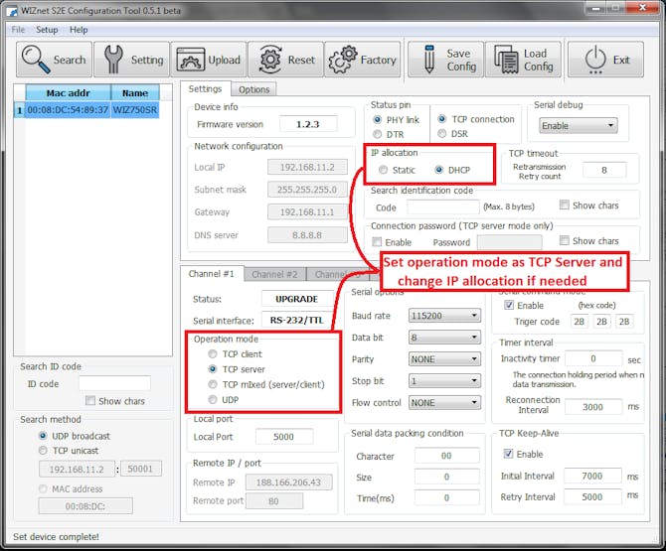Click the Load Config document button
Screen dimensions: 666x551
pos(523,60)
